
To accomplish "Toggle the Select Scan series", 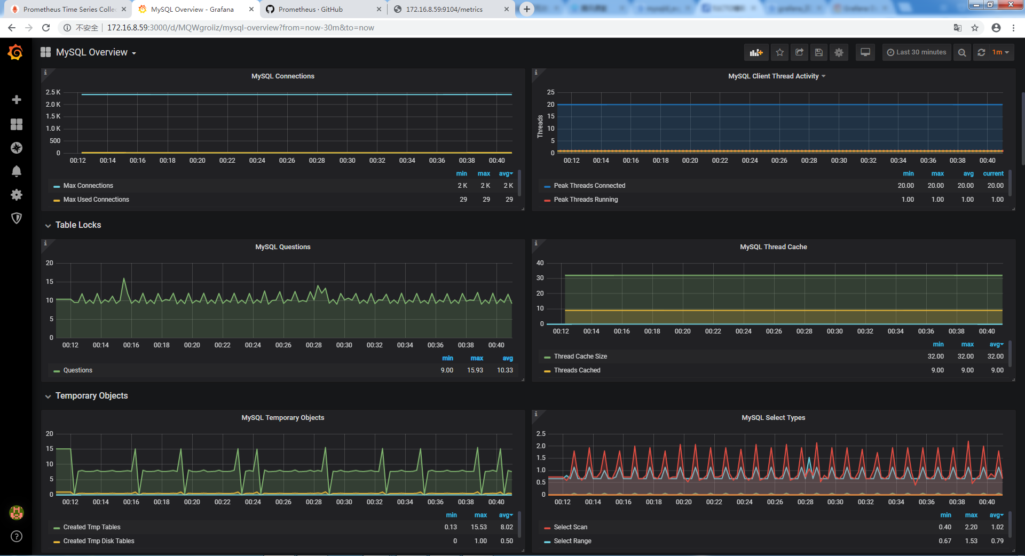I will pyautogui.click(x=571, y=527).
